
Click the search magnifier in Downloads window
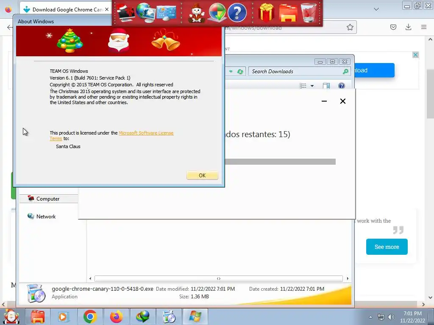pos(345,71)
